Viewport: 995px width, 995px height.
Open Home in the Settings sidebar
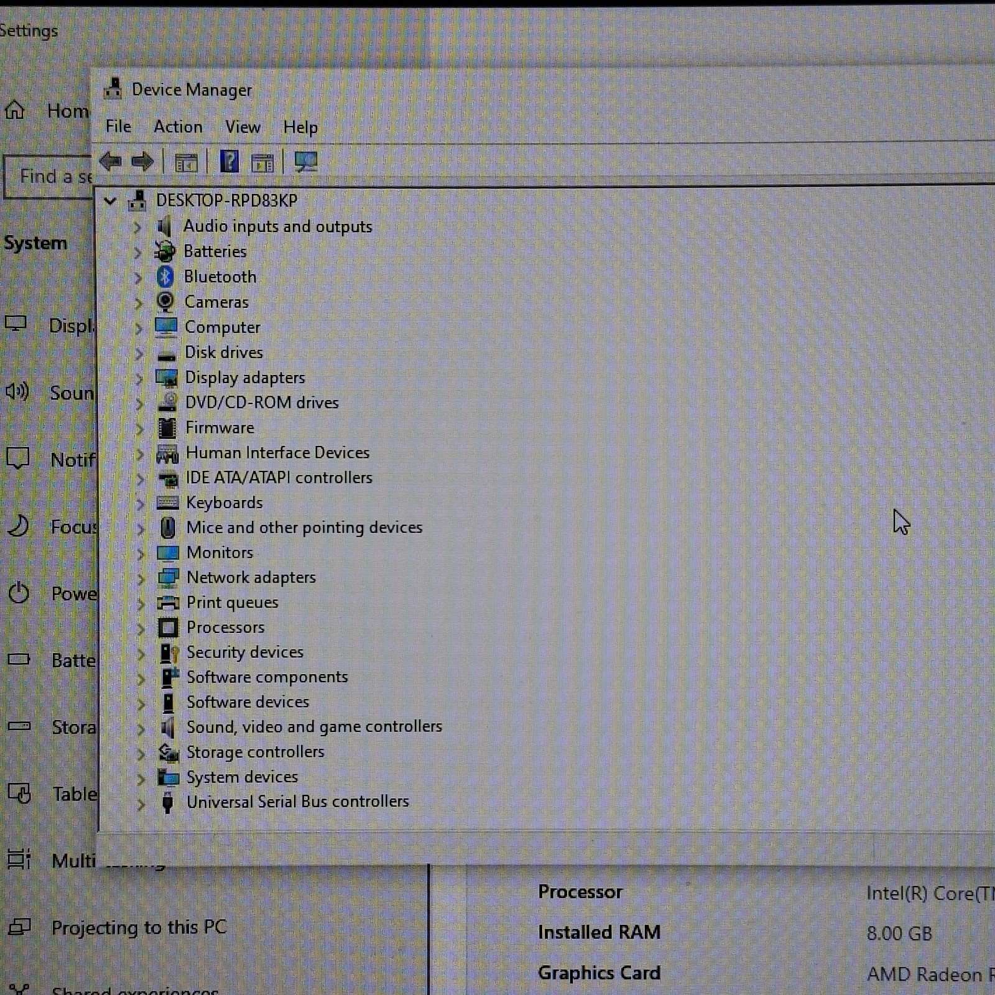[x=47, y=111]
